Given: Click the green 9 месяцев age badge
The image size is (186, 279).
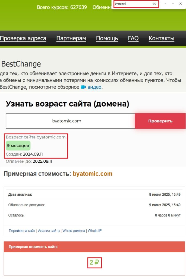Looking at the screenshot, I should pyautogui.click(x=18, y=145).
